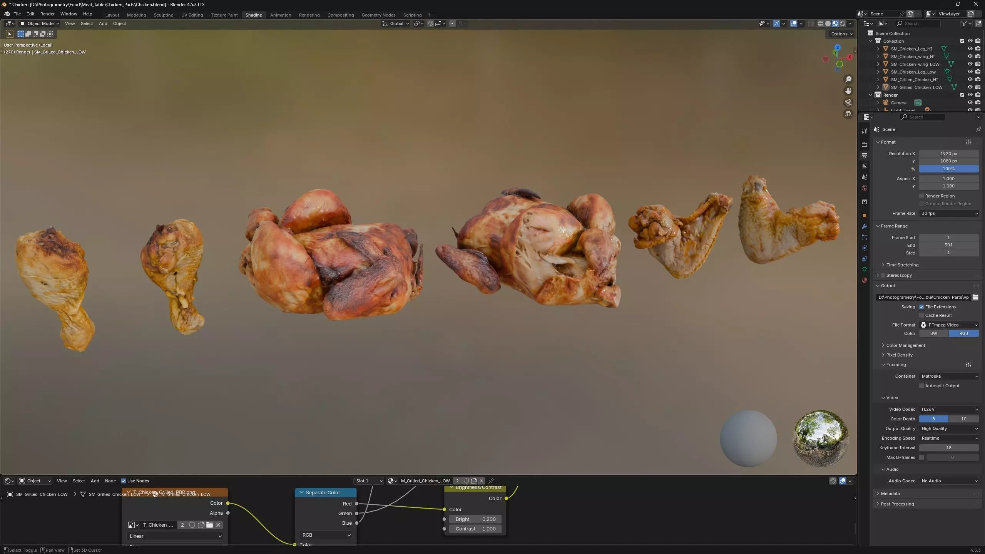The image size is (985, 554).
Task: Click the viewport zoom magnifier icon
Action: (x=848, y=79)
